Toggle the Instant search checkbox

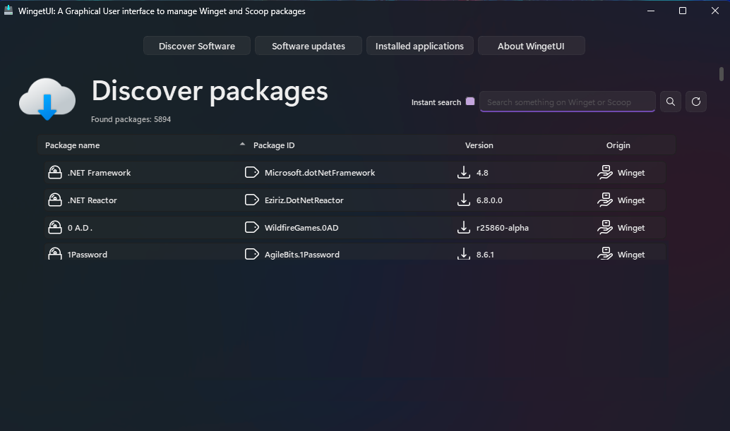click(470, 102)
